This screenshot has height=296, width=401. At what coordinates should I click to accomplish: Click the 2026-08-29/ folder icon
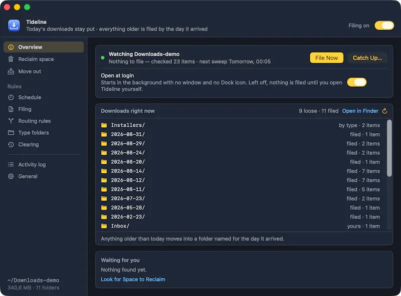(x=104, y=143)
